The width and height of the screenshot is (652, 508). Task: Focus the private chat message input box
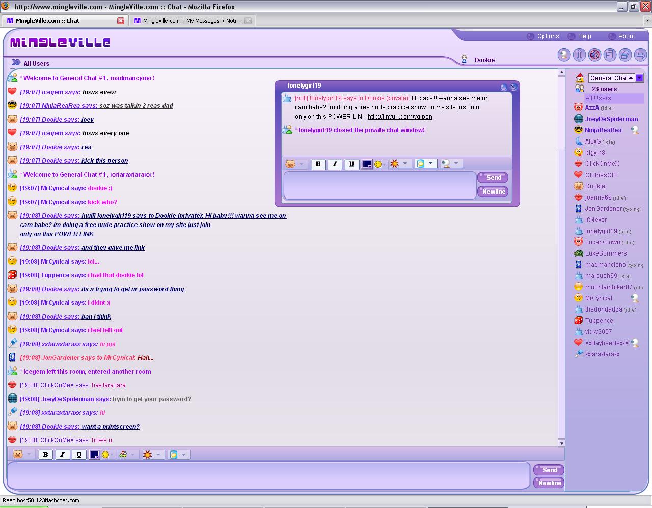pos(379,185)
